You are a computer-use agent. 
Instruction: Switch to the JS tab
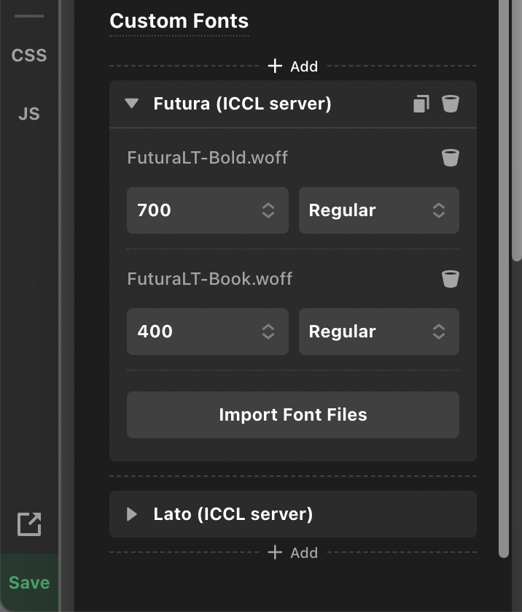point(29,114)
